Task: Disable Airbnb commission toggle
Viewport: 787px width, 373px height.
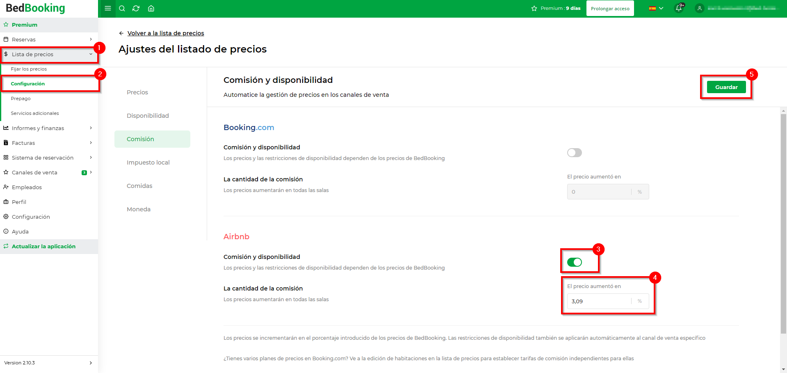Action: pyautogui.click(x=574, y=262)
